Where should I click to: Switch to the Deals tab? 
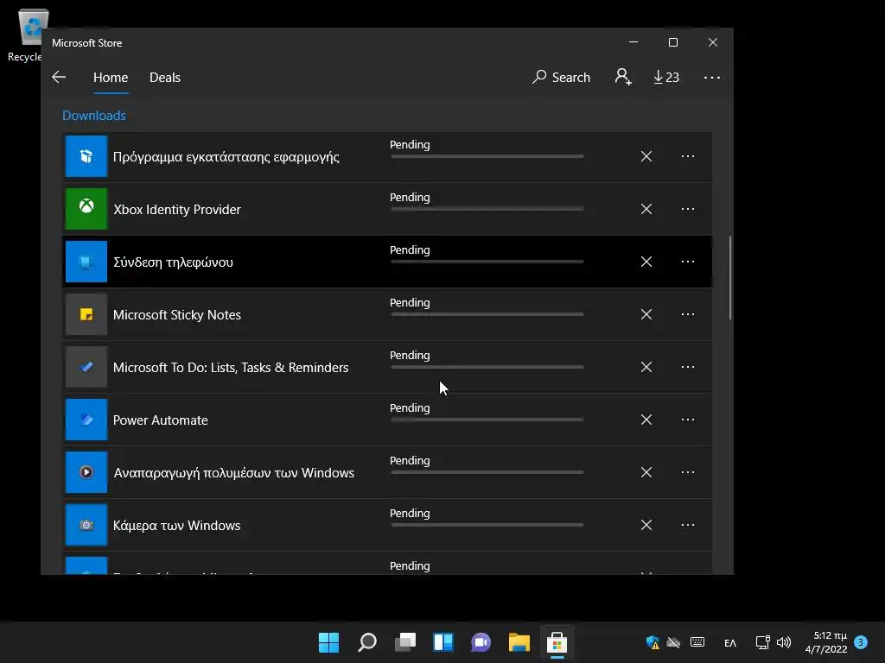(x=165, y=77)
